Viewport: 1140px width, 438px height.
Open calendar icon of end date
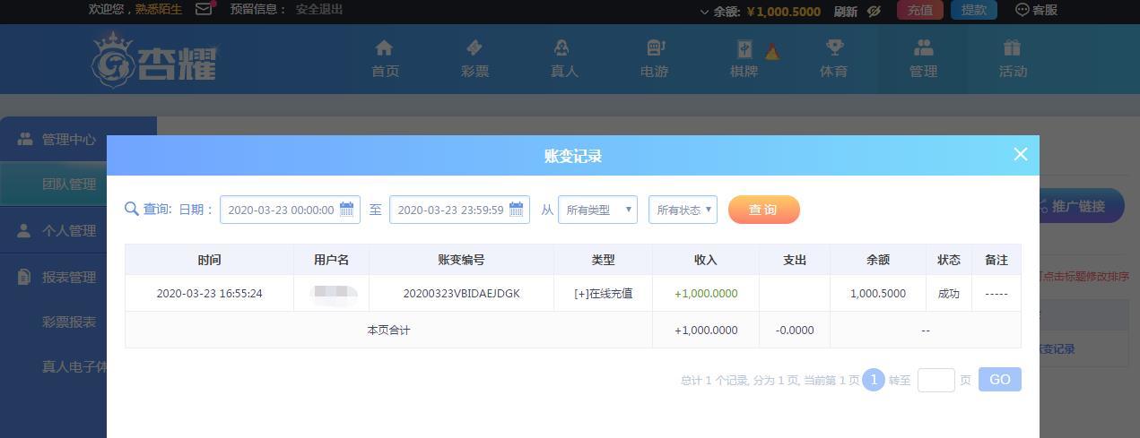[x=517, y=209]
